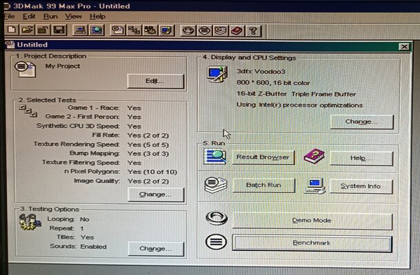This screenshot has height=275, width=420.
Task: Click the red book help toolbar icon
Action: pyautogui.click(x=237, y=30)
